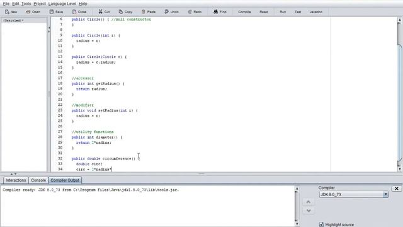The image size is (403, 227).
Task: Click the 'radius = c.radius;' line
Action: (x=96, y=62)
